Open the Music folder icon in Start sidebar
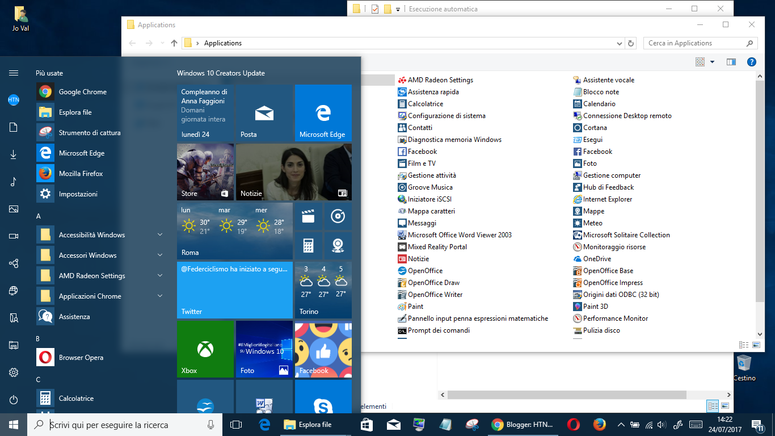 [14, 182]
